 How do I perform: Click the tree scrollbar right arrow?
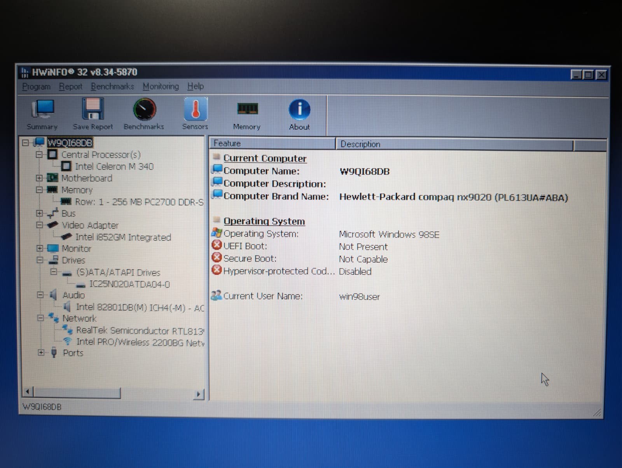click(199, 394)
